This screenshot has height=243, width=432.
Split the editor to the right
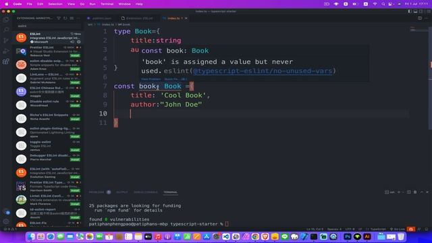420,18
